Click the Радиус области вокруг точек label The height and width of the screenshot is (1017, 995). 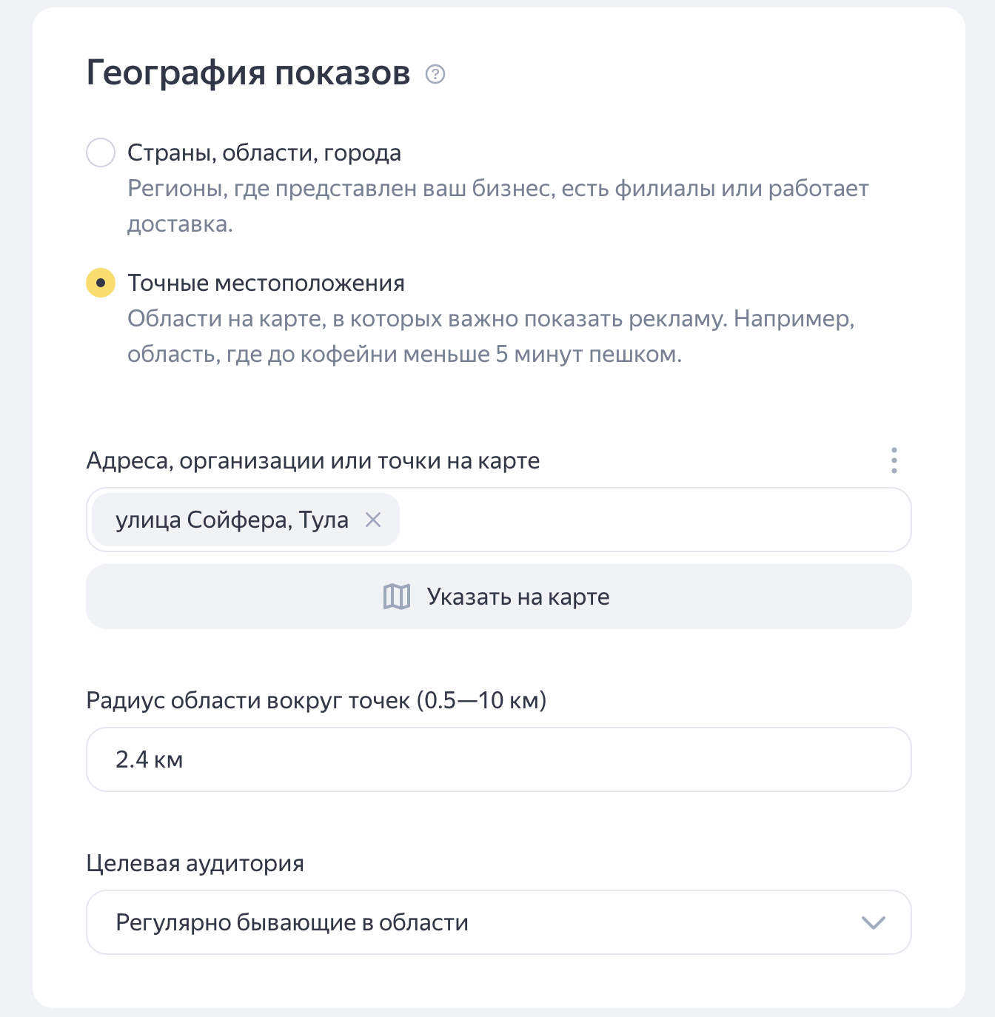(x=316, y=700)
